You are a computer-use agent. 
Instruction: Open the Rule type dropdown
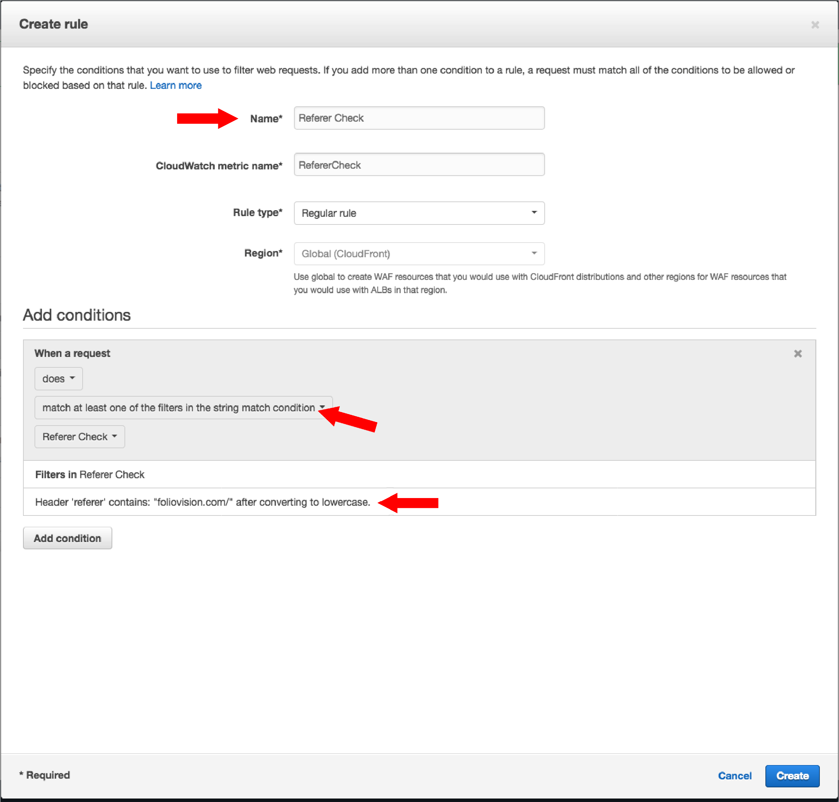coord(419,213)
